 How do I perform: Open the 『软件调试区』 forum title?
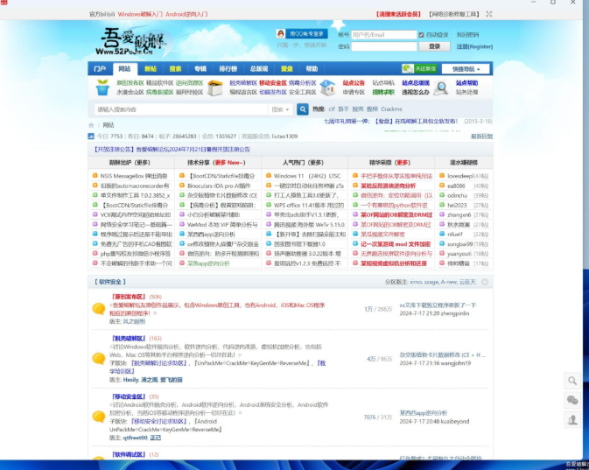coord(129,454)
